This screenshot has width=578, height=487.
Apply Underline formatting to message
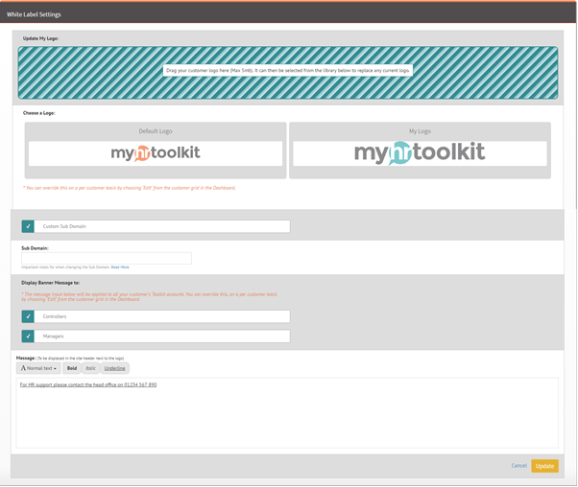114,368
